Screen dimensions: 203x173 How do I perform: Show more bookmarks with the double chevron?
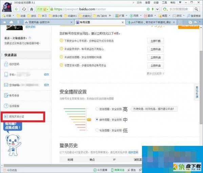click(110, 16)
